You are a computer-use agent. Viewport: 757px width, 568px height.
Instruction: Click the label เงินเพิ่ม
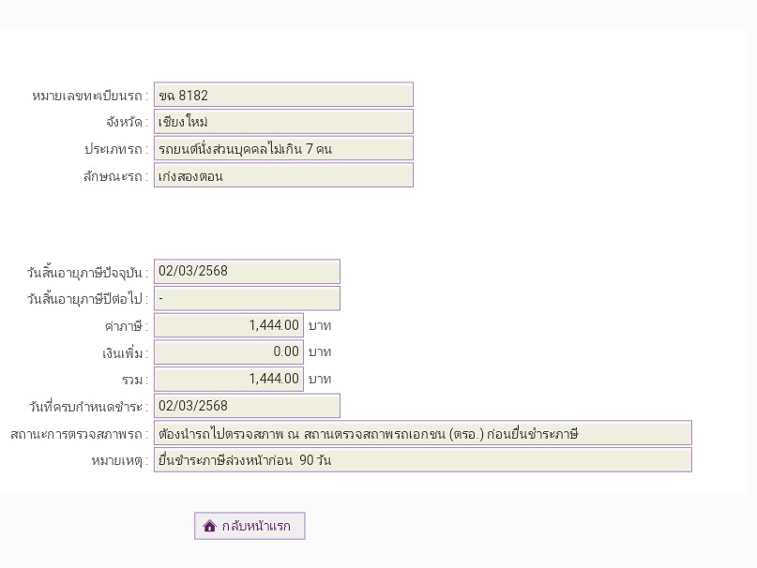click(125, 353)
